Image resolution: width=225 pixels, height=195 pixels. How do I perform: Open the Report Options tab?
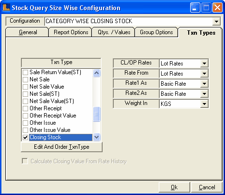click(x=70, y=32)
